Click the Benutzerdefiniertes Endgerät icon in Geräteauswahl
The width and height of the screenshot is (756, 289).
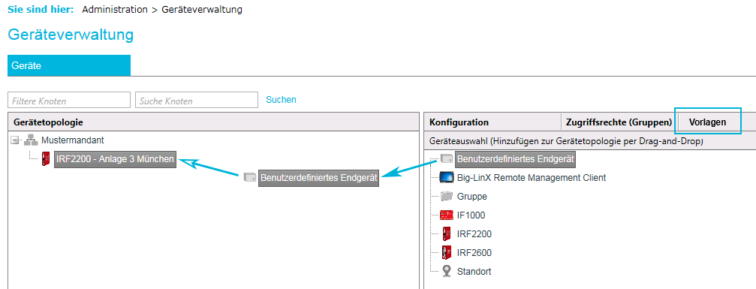[x=447, y=158]
